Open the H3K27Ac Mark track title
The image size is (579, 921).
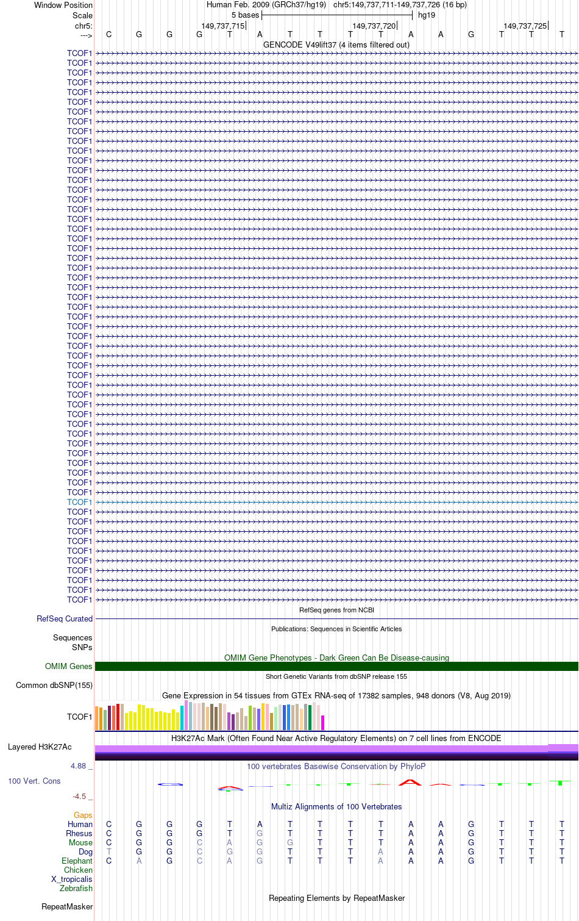click(336, 738)
